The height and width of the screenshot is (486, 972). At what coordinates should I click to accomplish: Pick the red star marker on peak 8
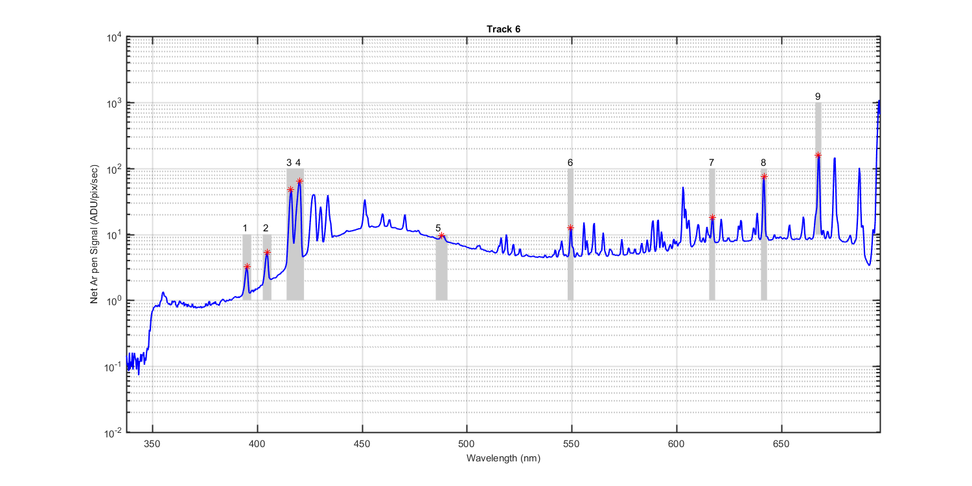[764, 176]
